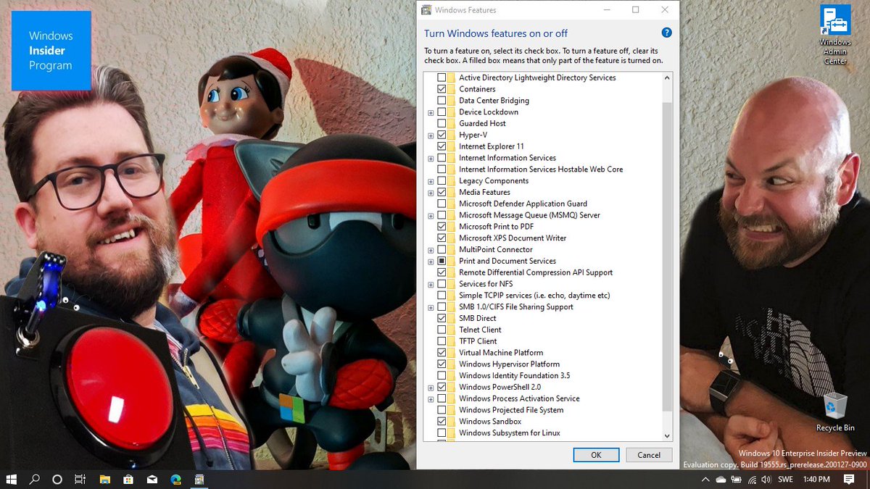
Task: Click folder icon beside Guarded Host
Action: pos(450,123)
